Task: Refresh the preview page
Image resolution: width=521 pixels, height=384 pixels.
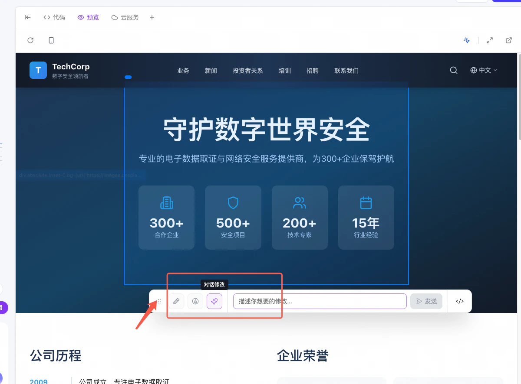Action: [30, 40]
